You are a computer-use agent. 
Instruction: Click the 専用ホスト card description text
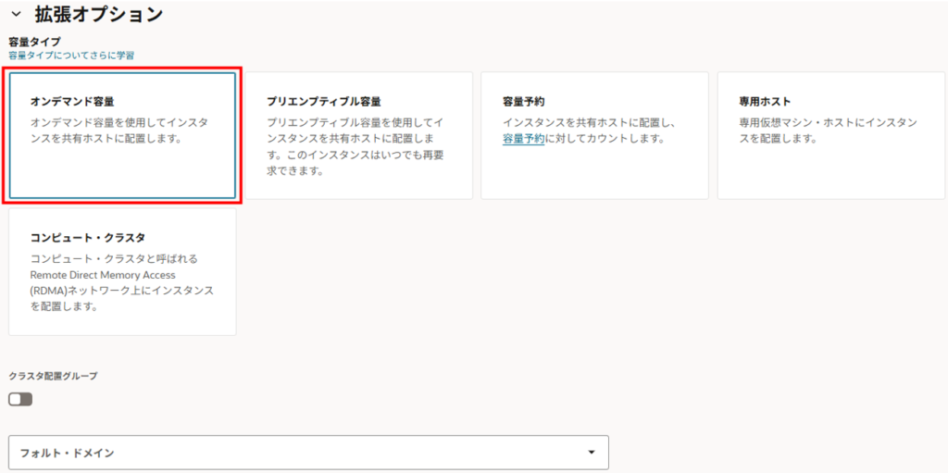coord(827,131)
